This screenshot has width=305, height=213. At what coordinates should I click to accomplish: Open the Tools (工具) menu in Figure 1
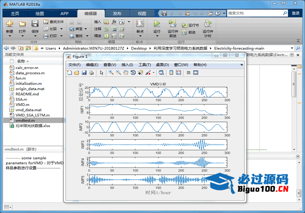click(145, 65)
